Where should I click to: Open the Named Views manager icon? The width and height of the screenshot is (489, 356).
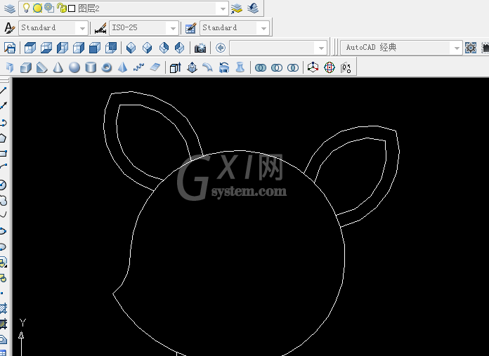tap(10, 48)
